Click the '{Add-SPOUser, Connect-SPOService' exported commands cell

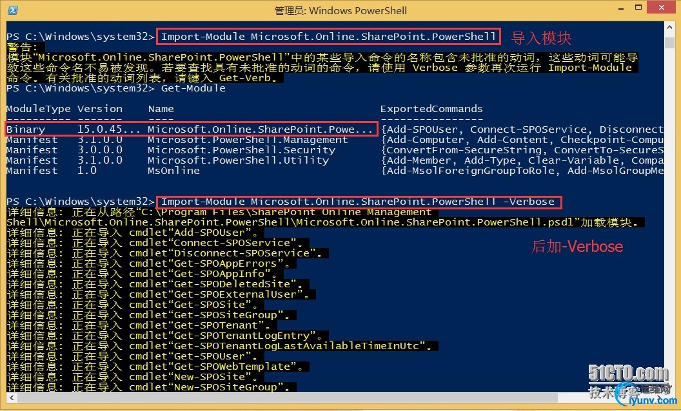522,129
